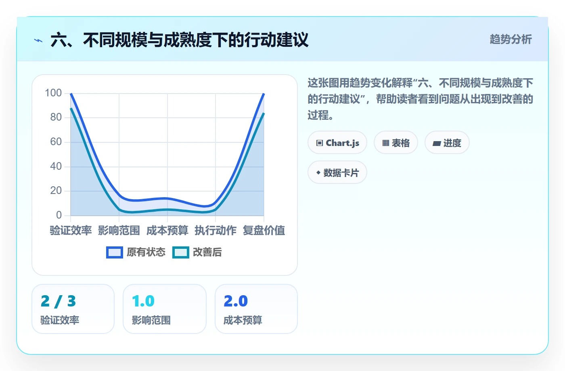Open the 1.0 影响范围 stat card
This screenshot has width=565, height=371.
pos(165,309)
